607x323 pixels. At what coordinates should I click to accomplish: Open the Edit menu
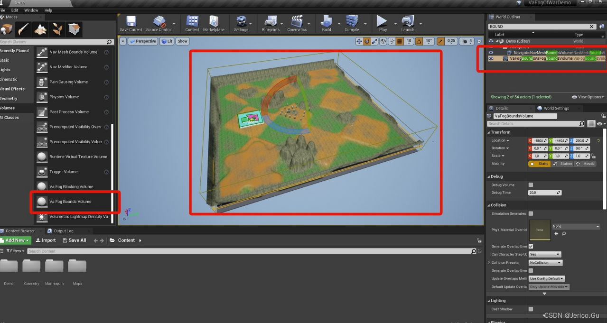15,10
